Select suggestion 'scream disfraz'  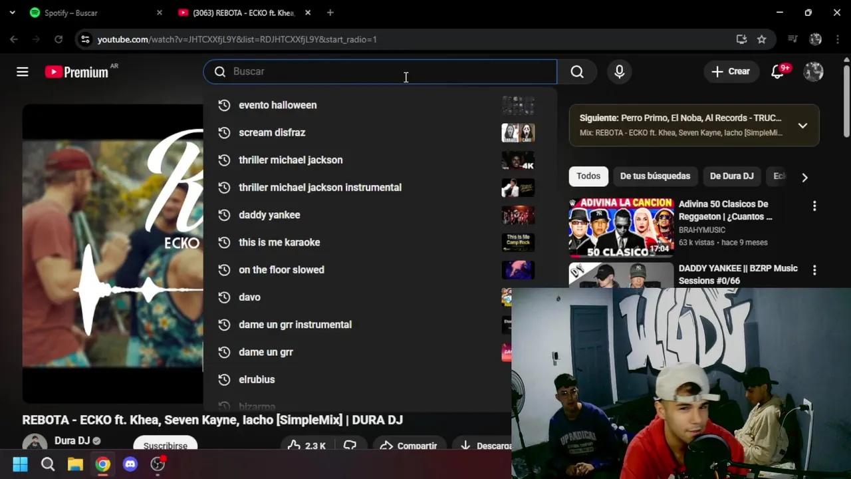(x=379, y=132)
